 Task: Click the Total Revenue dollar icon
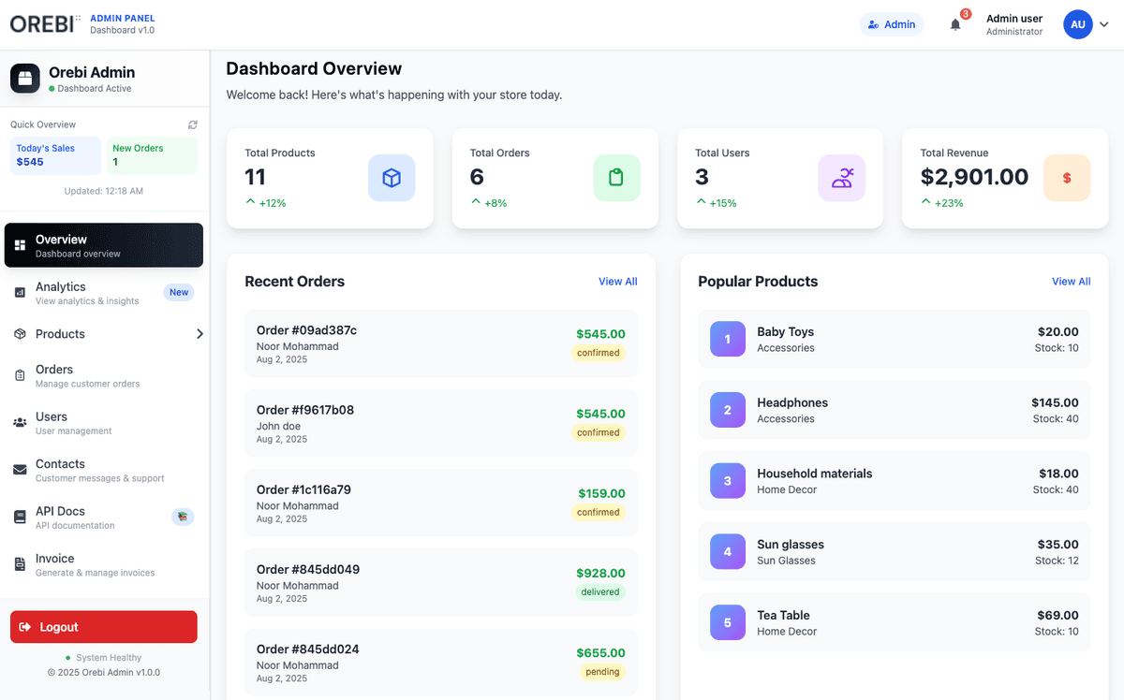pos(1067,178)
